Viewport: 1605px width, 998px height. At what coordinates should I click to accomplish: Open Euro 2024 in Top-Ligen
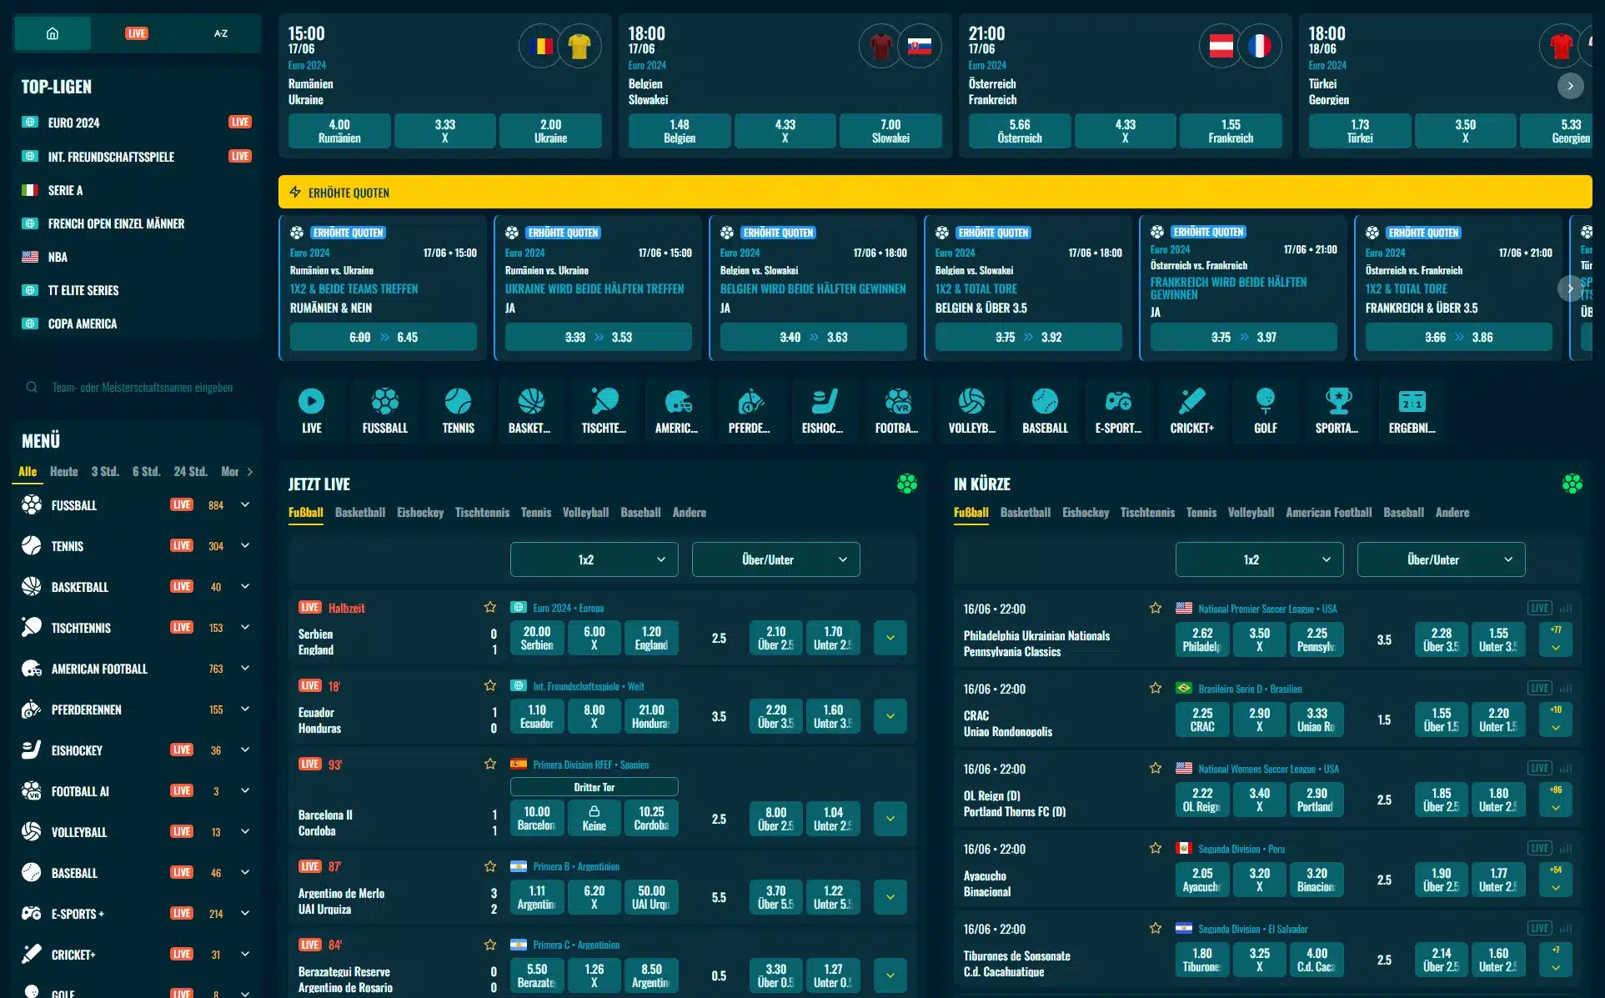[x=138, y=123]
